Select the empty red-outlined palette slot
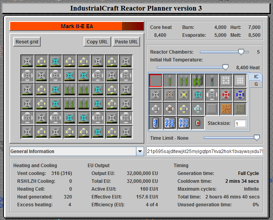 [x=155, y=81]
